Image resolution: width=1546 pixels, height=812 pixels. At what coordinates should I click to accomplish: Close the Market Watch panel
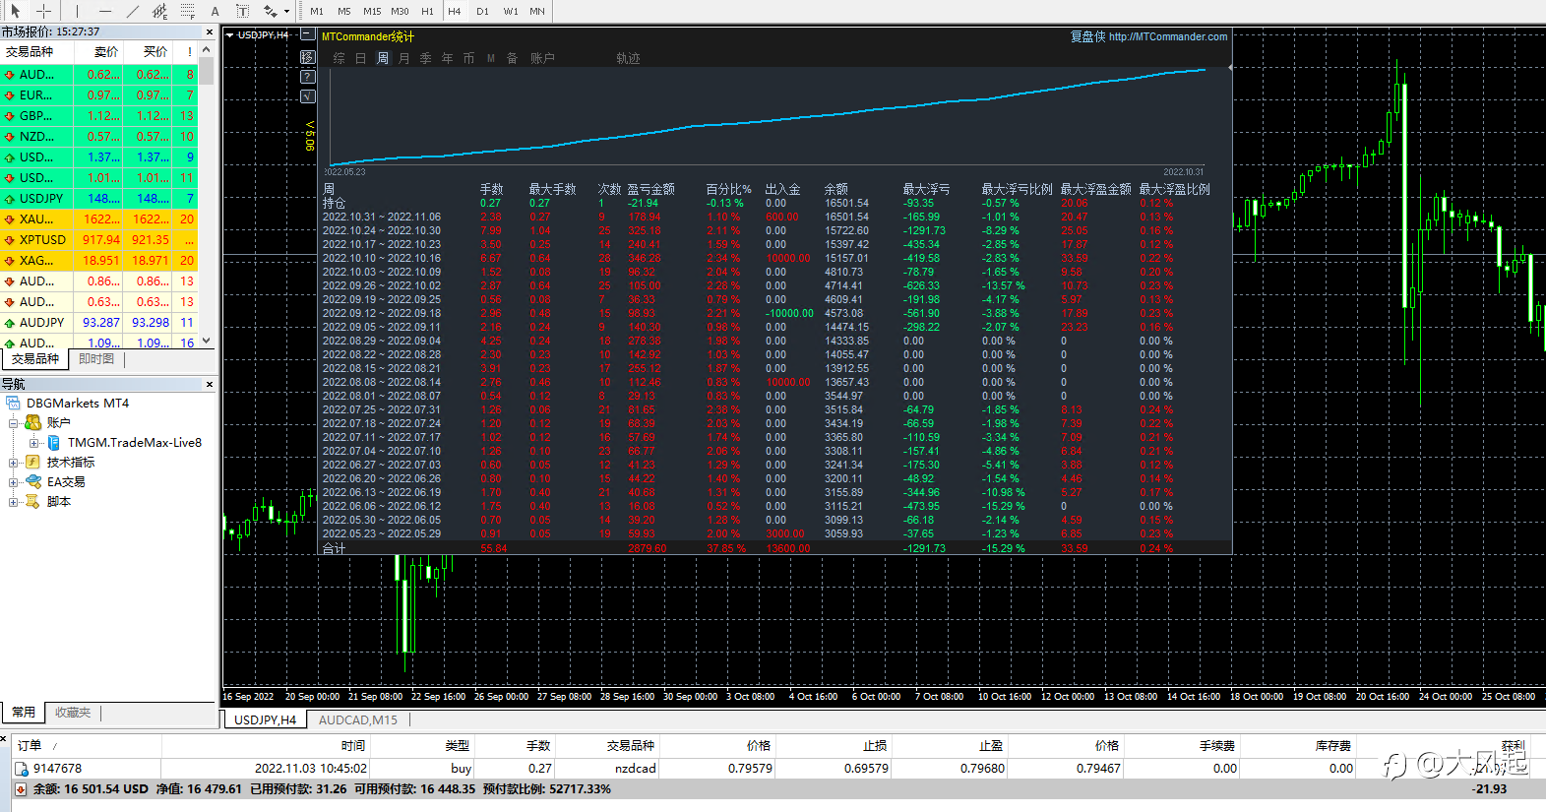[x=209, y=32]
